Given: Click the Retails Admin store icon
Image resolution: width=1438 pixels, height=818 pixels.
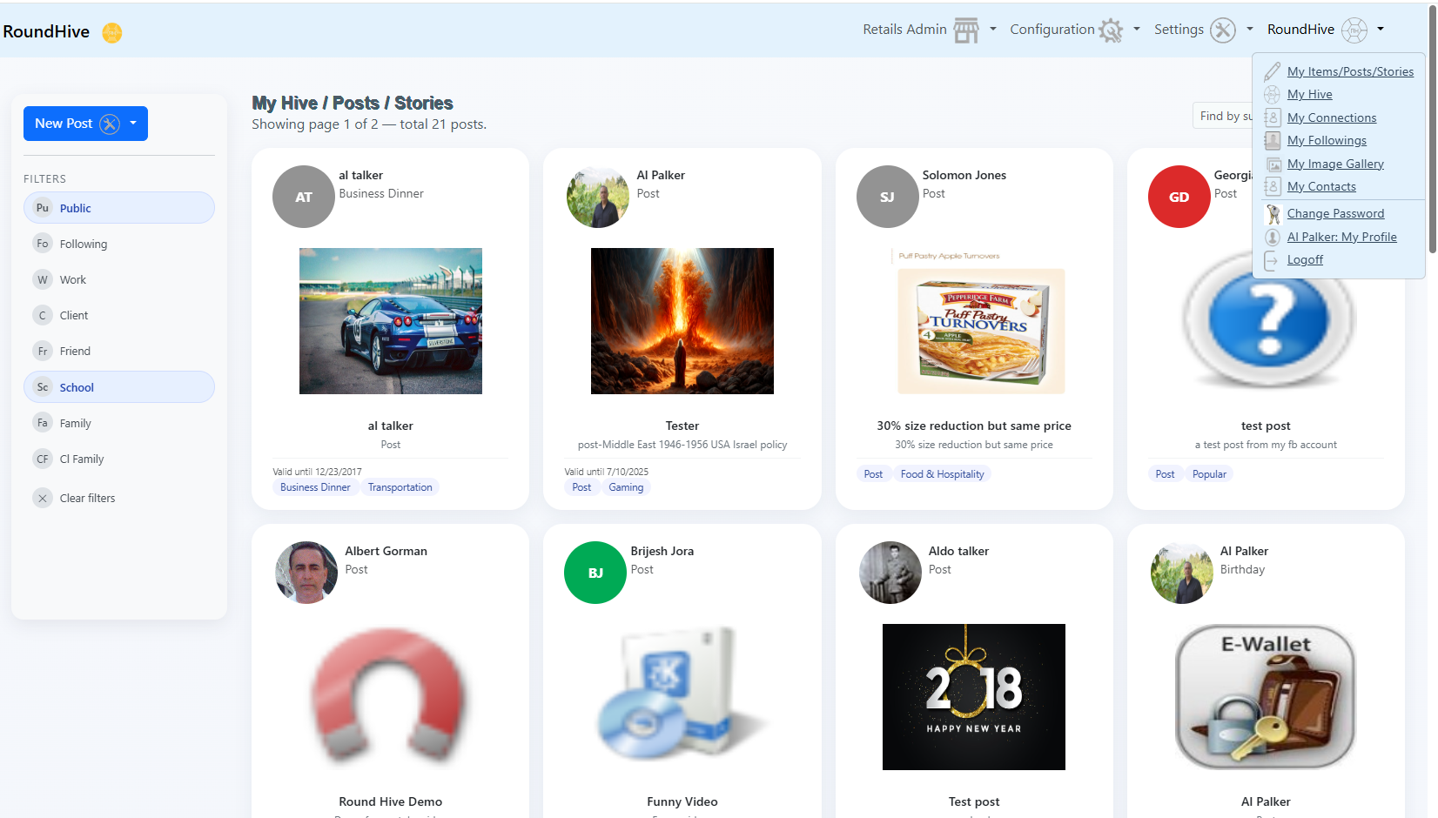Looking at the screenshot, I should click(x=965, y=30).
